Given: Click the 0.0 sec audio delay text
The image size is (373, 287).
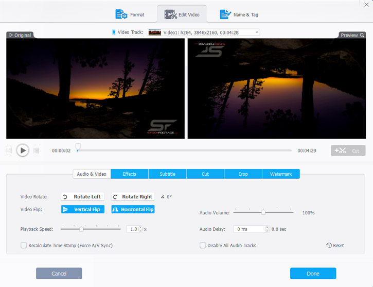Looking at the screenshot, I should click(x=279, y=229).
